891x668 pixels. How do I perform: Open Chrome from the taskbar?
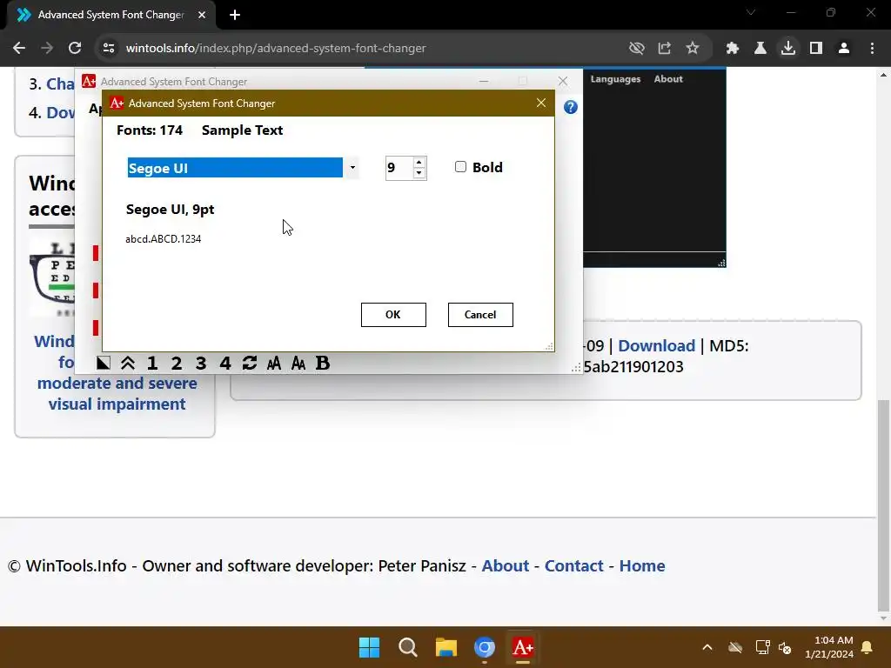(x=485, y=647)
